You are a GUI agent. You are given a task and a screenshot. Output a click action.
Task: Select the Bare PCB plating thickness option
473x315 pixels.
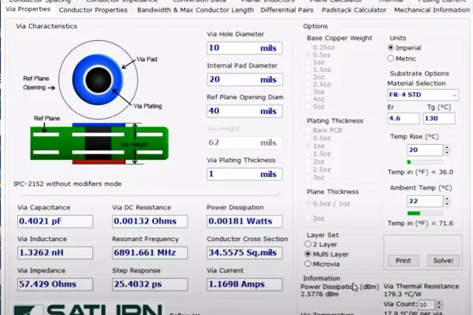pos(324,130)
